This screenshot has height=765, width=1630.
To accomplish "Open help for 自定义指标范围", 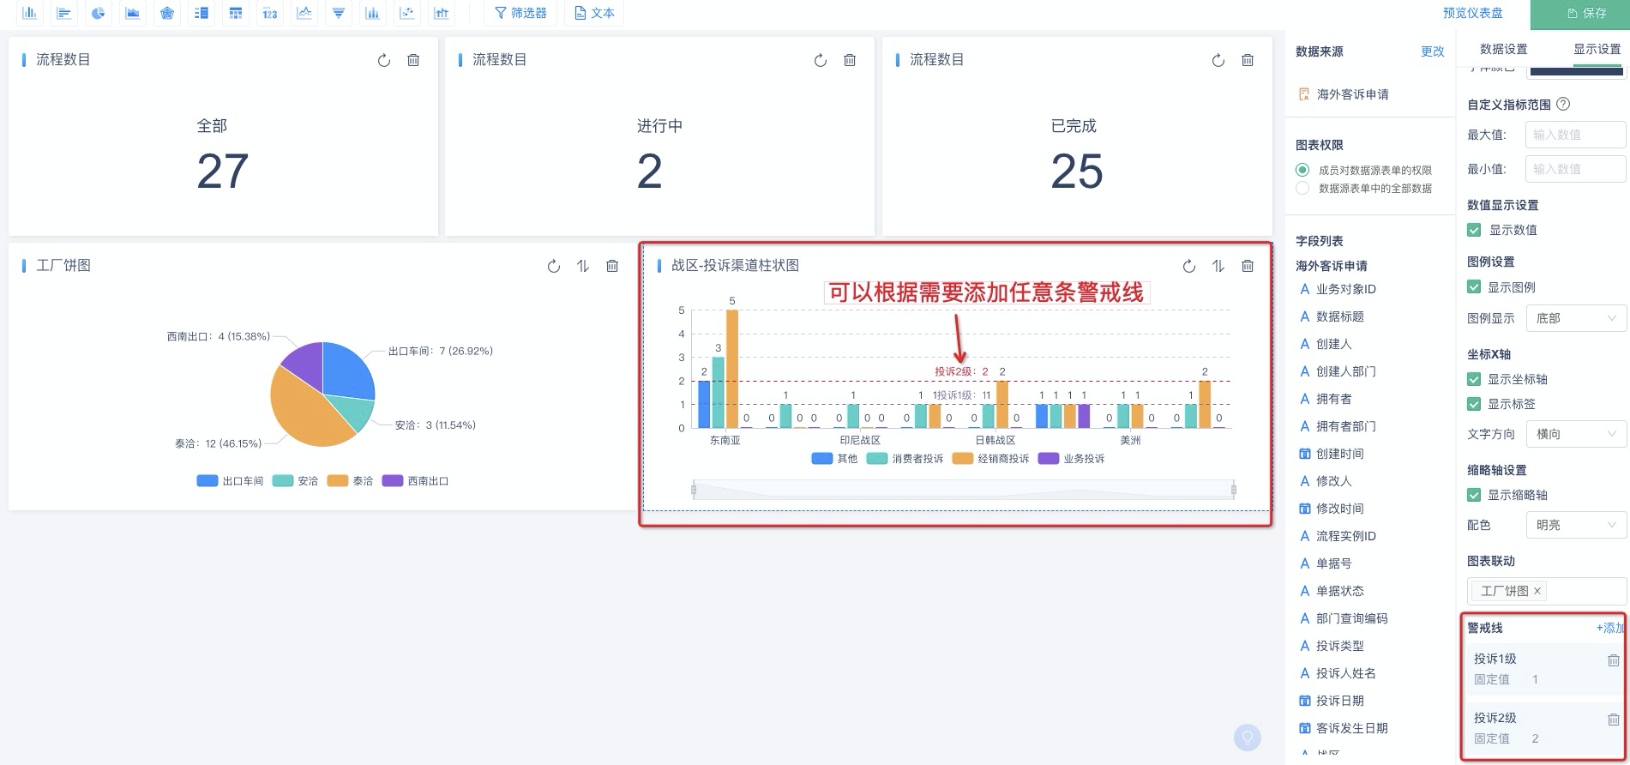I will tap(1563, 104).
